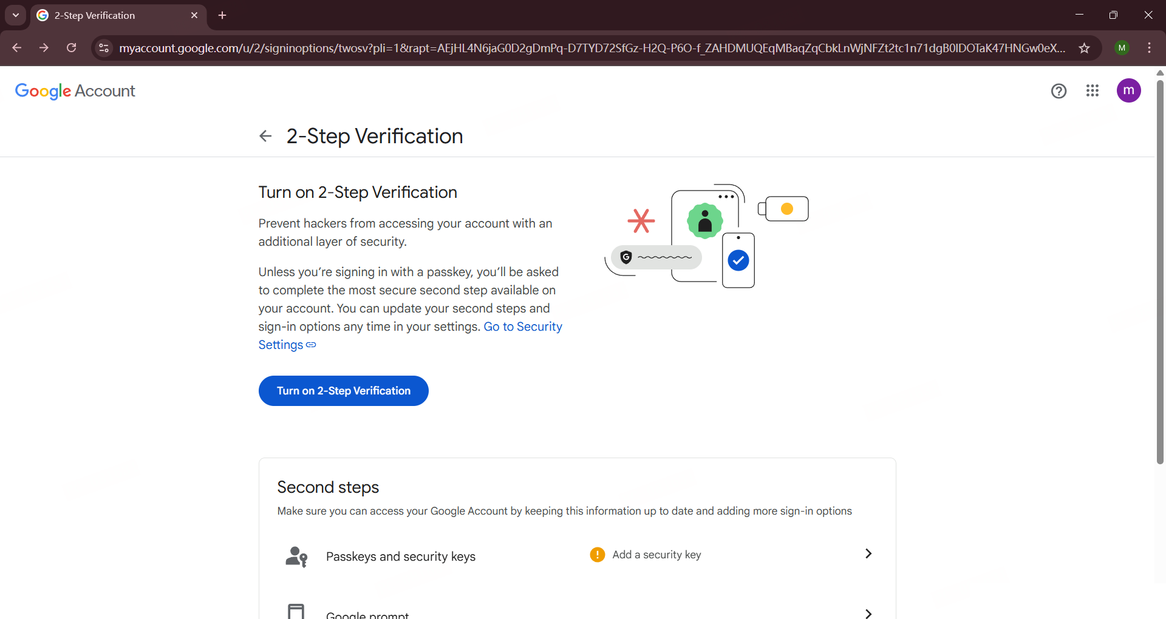Click the Google Account logo
1166x619 pixels.
point(75,91)
